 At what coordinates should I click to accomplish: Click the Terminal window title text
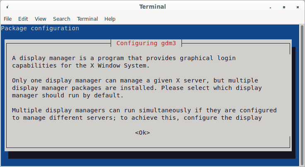pyautogui.click(x=152, y=7)
